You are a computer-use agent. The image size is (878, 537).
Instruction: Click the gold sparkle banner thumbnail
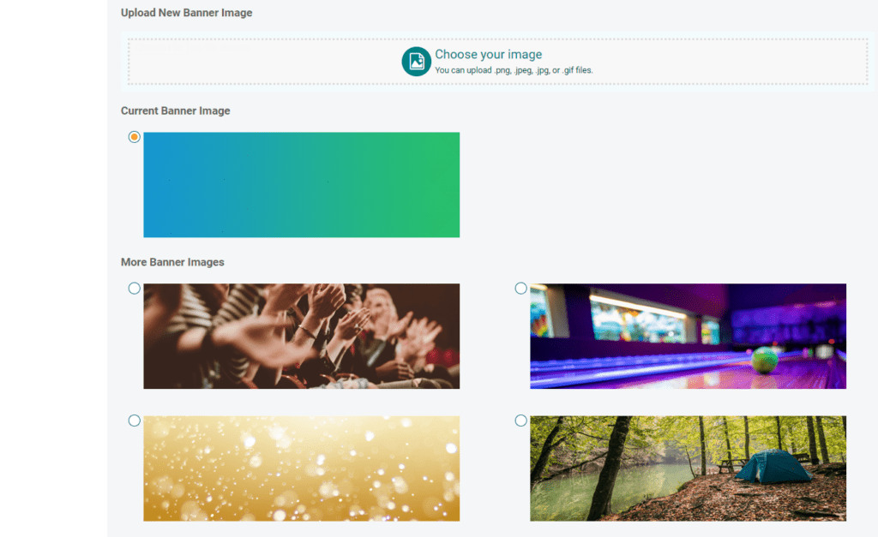pyautogui.click(x=301, y=468)
